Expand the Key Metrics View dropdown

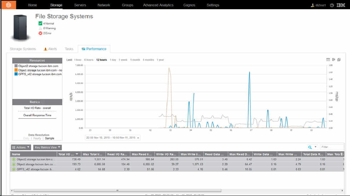pyautogui.click(x=47, y=147)
